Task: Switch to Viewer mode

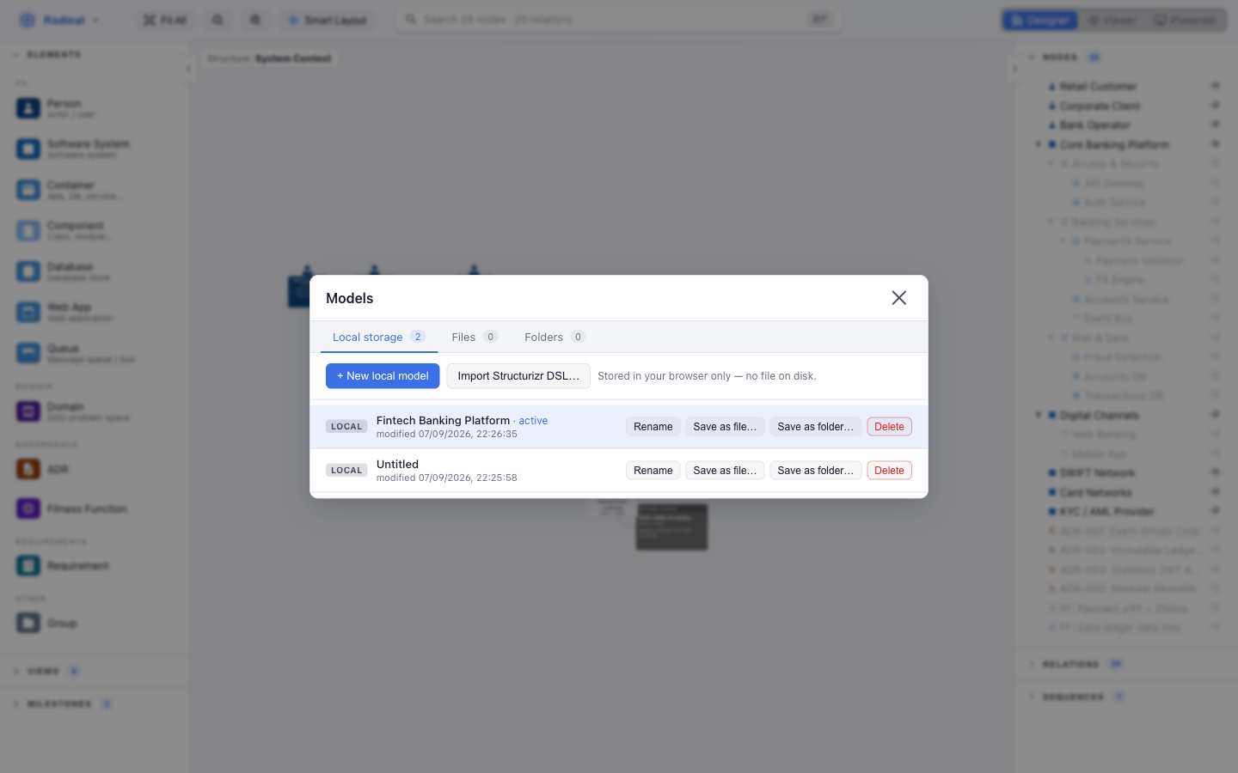Action: coord(1111,20)
